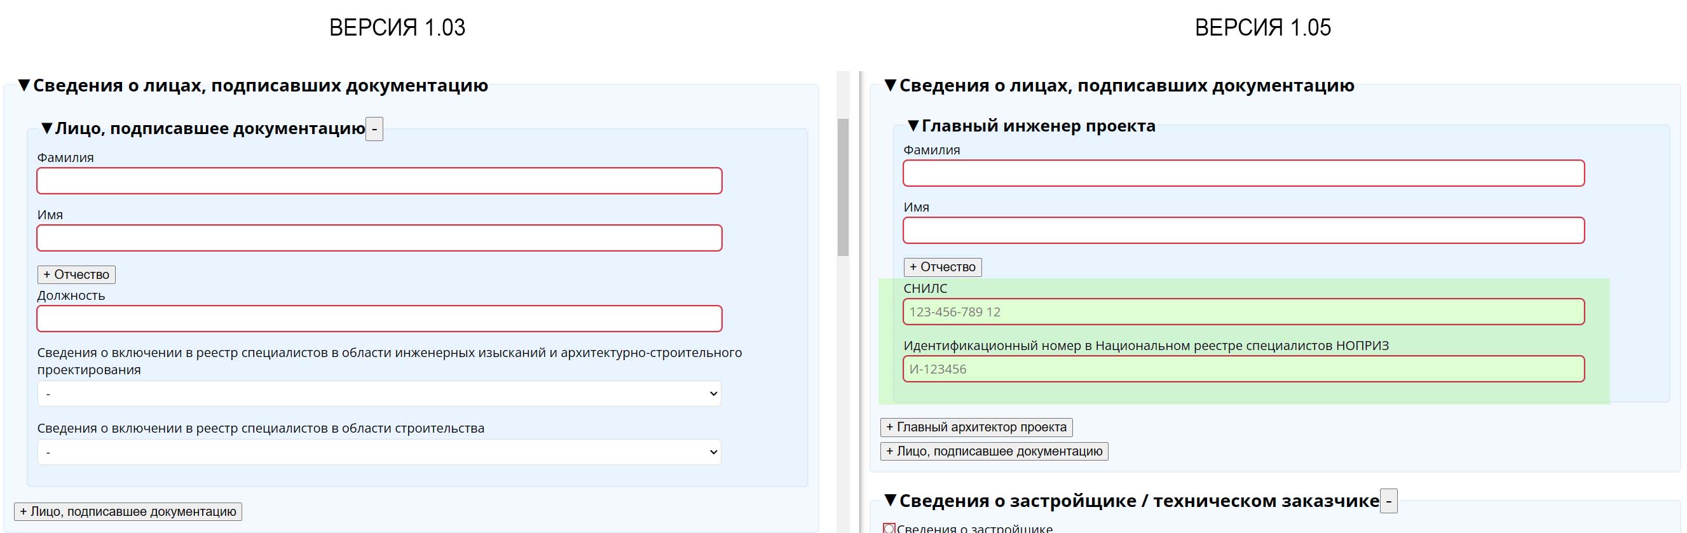The height and width of the screenshot is (533, 1687).
Task: Add 'Главный архитектор проекта' entry
Action: 976,427
